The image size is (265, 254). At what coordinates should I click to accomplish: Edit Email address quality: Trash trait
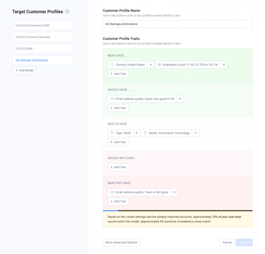139,192
